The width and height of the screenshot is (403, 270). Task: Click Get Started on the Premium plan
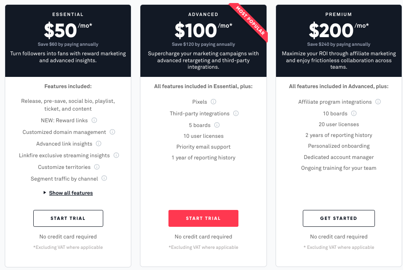point(339,218)
